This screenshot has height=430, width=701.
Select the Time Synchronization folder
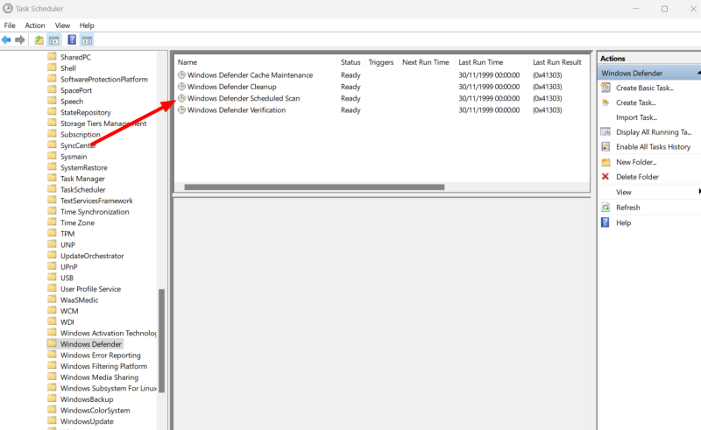pos(95,212)
